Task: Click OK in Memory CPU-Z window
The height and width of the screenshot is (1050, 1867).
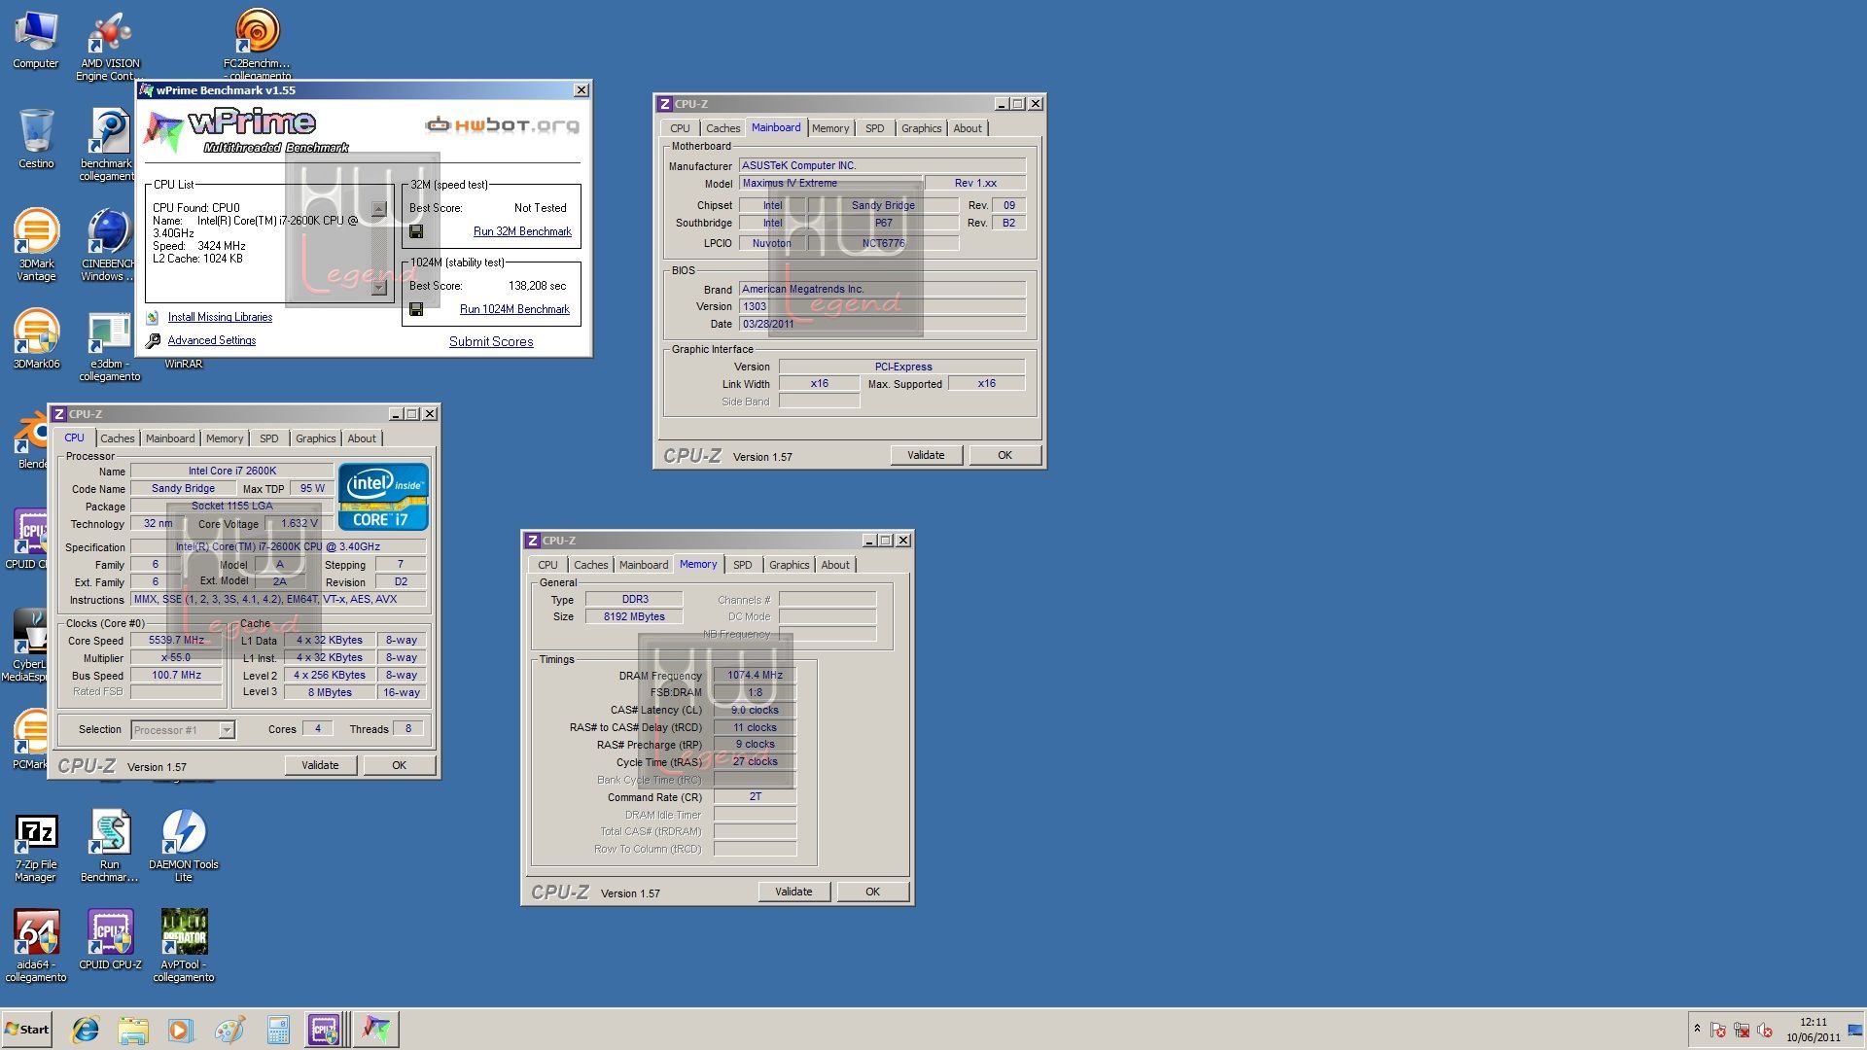Action: [872, 892]
